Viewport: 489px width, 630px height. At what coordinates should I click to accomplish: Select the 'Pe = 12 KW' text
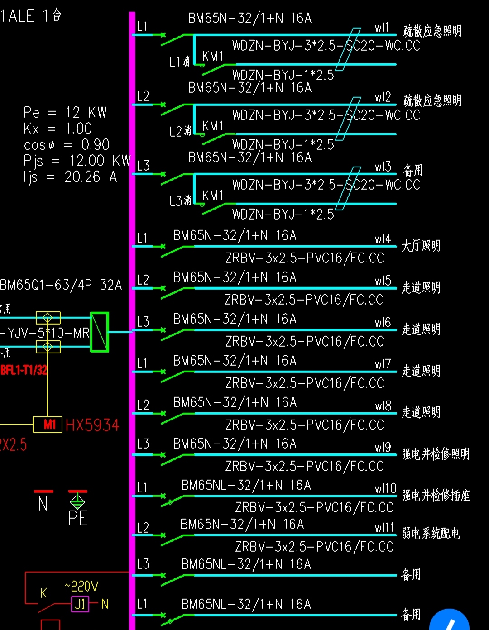(65, 112)
